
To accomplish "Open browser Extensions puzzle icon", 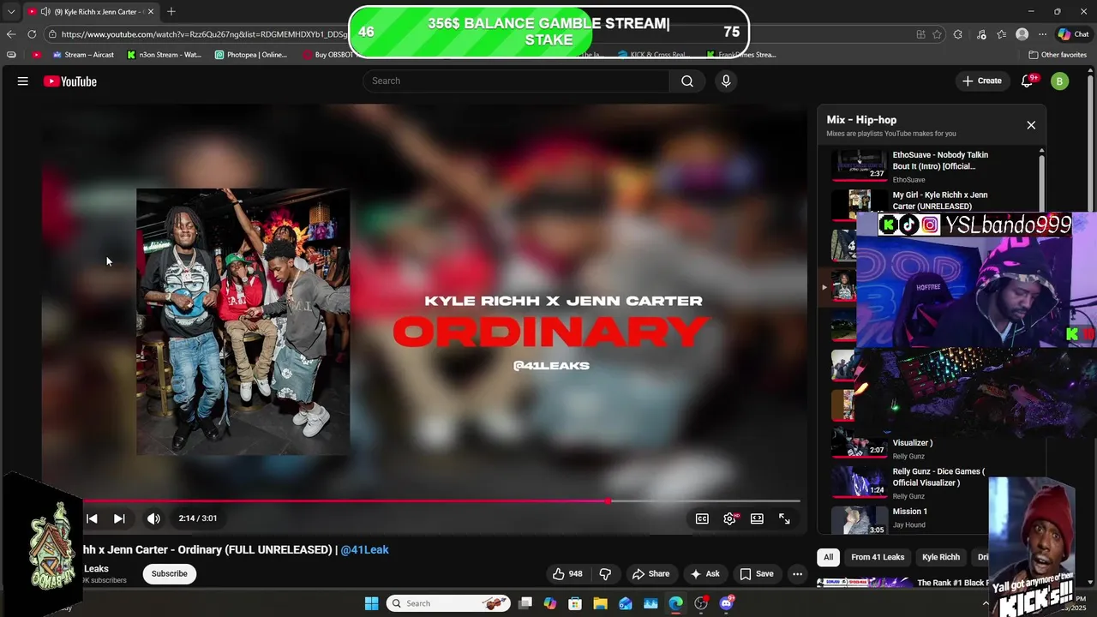I will click(x=957, y=34).
